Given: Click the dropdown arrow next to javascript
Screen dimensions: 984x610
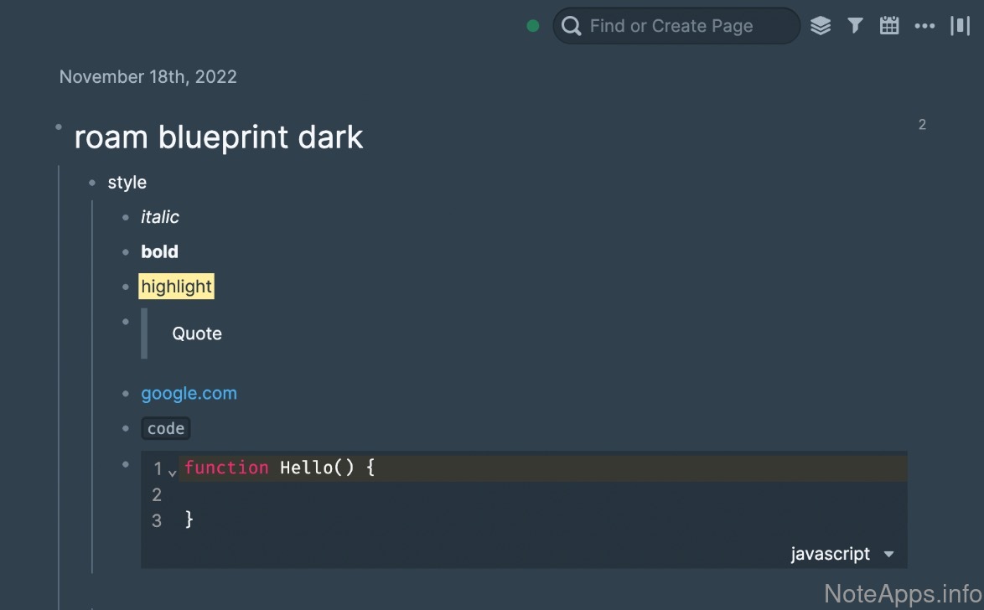Looking at the screenshot, I should [889, 554].
